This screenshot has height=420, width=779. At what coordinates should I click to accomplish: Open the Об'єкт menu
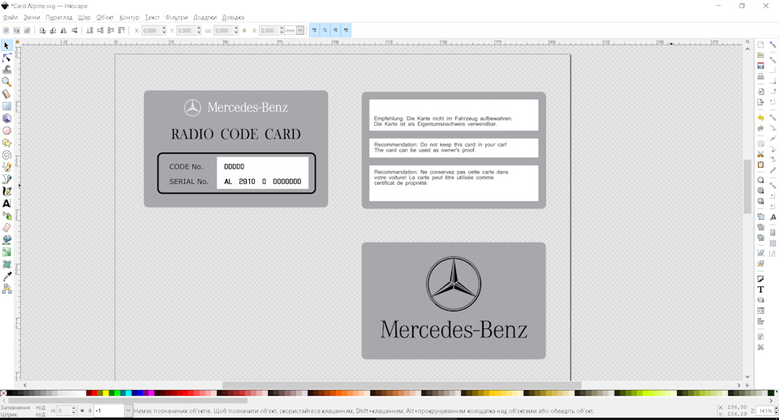105,17
